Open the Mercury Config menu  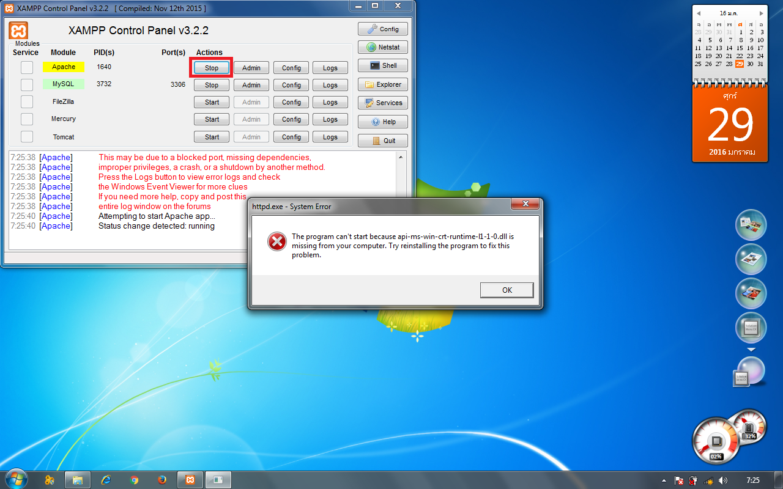[291, 119]
